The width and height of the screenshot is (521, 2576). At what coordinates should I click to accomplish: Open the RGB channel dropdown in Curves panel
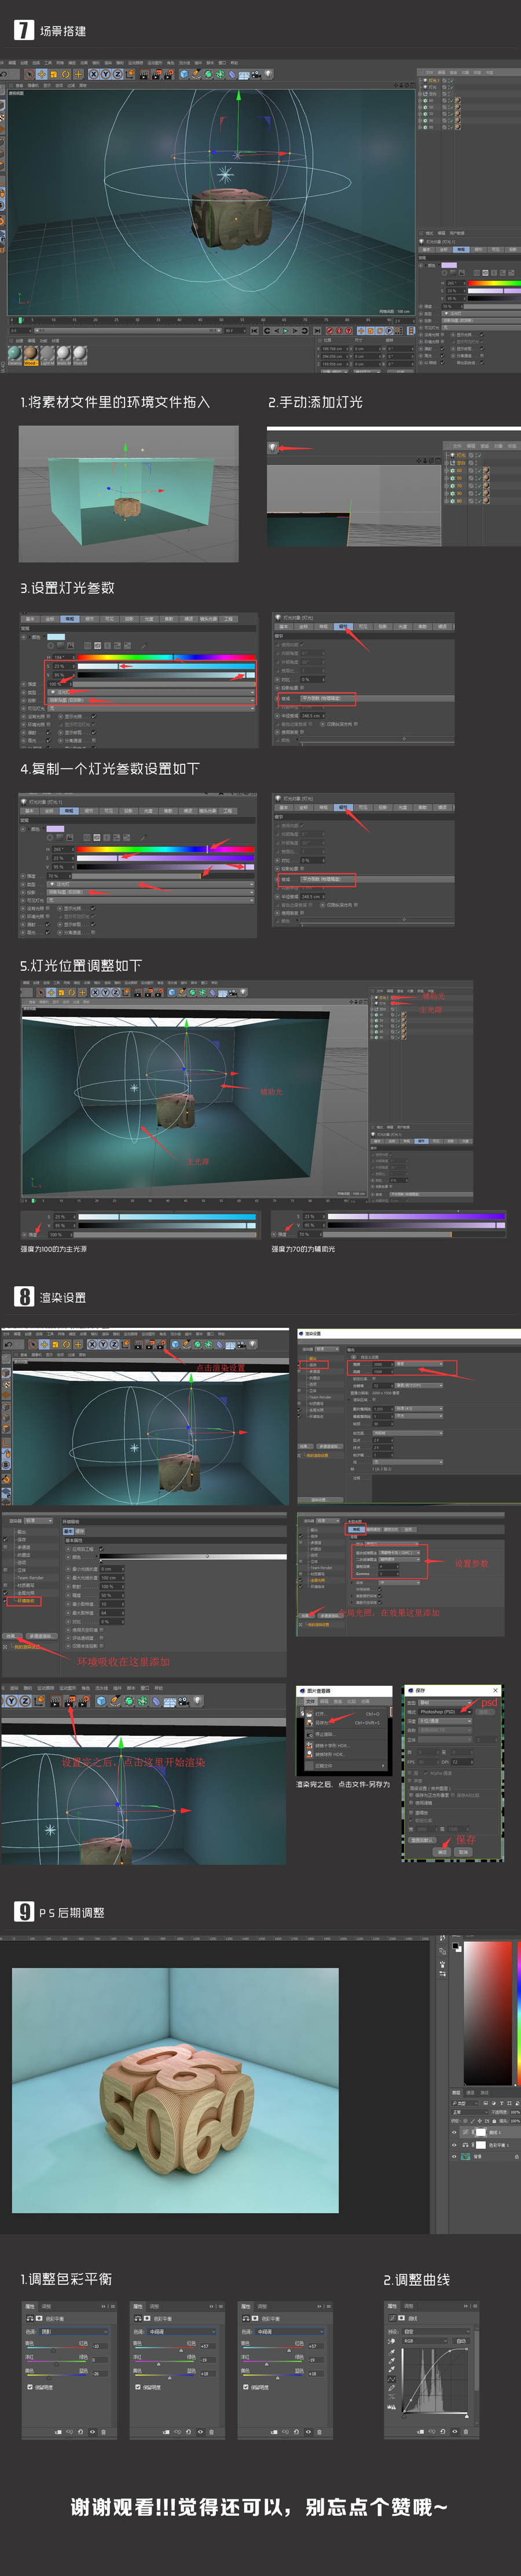pos(425,2341)
